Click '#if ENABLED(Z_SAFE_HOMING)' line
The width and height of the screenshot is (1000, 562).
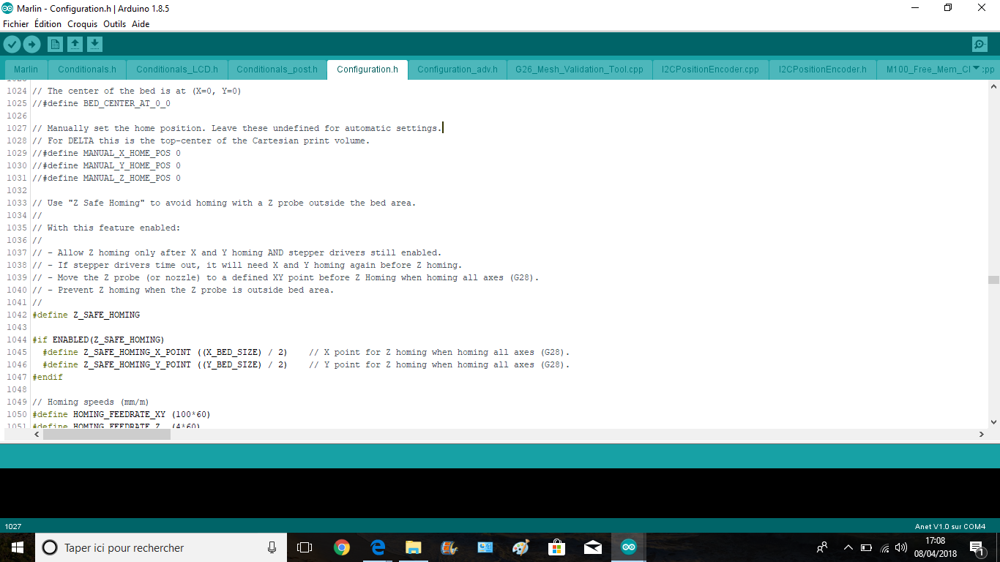pos(99,340)
